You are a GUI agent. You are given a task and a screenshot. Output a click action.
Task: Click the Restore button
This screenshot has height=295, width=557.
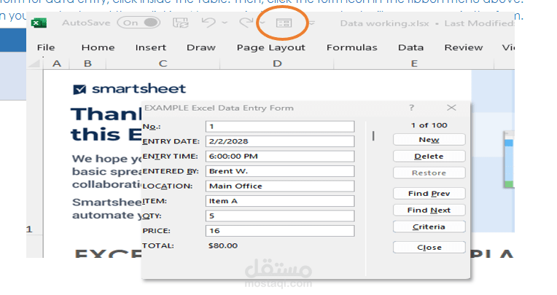(x=429, y=173)
